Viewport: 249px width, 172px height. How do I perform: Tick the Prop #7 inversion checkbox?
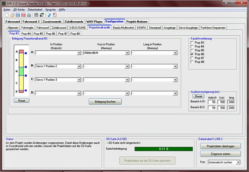pyautogui.click(x=192, y=58)
